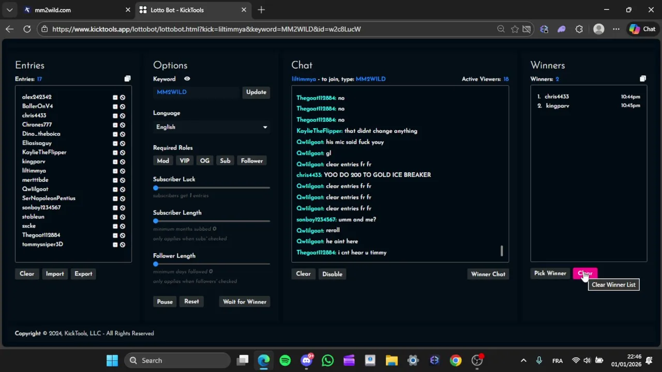Screen dimensions: 662x372
Task: Remove kingparv entry with minus icon
Action: [115, 162]
